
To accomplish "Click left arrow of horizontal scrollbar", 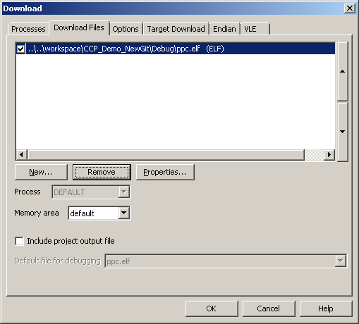I will [x=21, y=155].
